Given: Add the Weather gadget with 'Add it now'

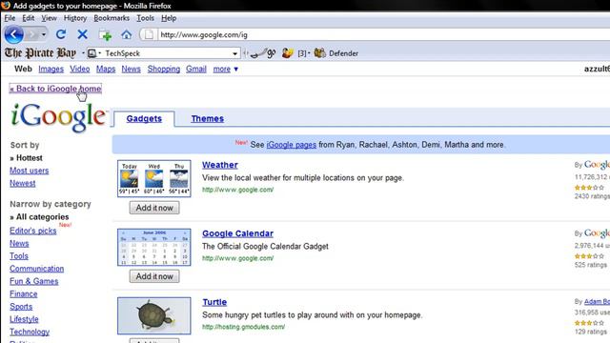Looking at the screenshot, I should pos(154,208).
